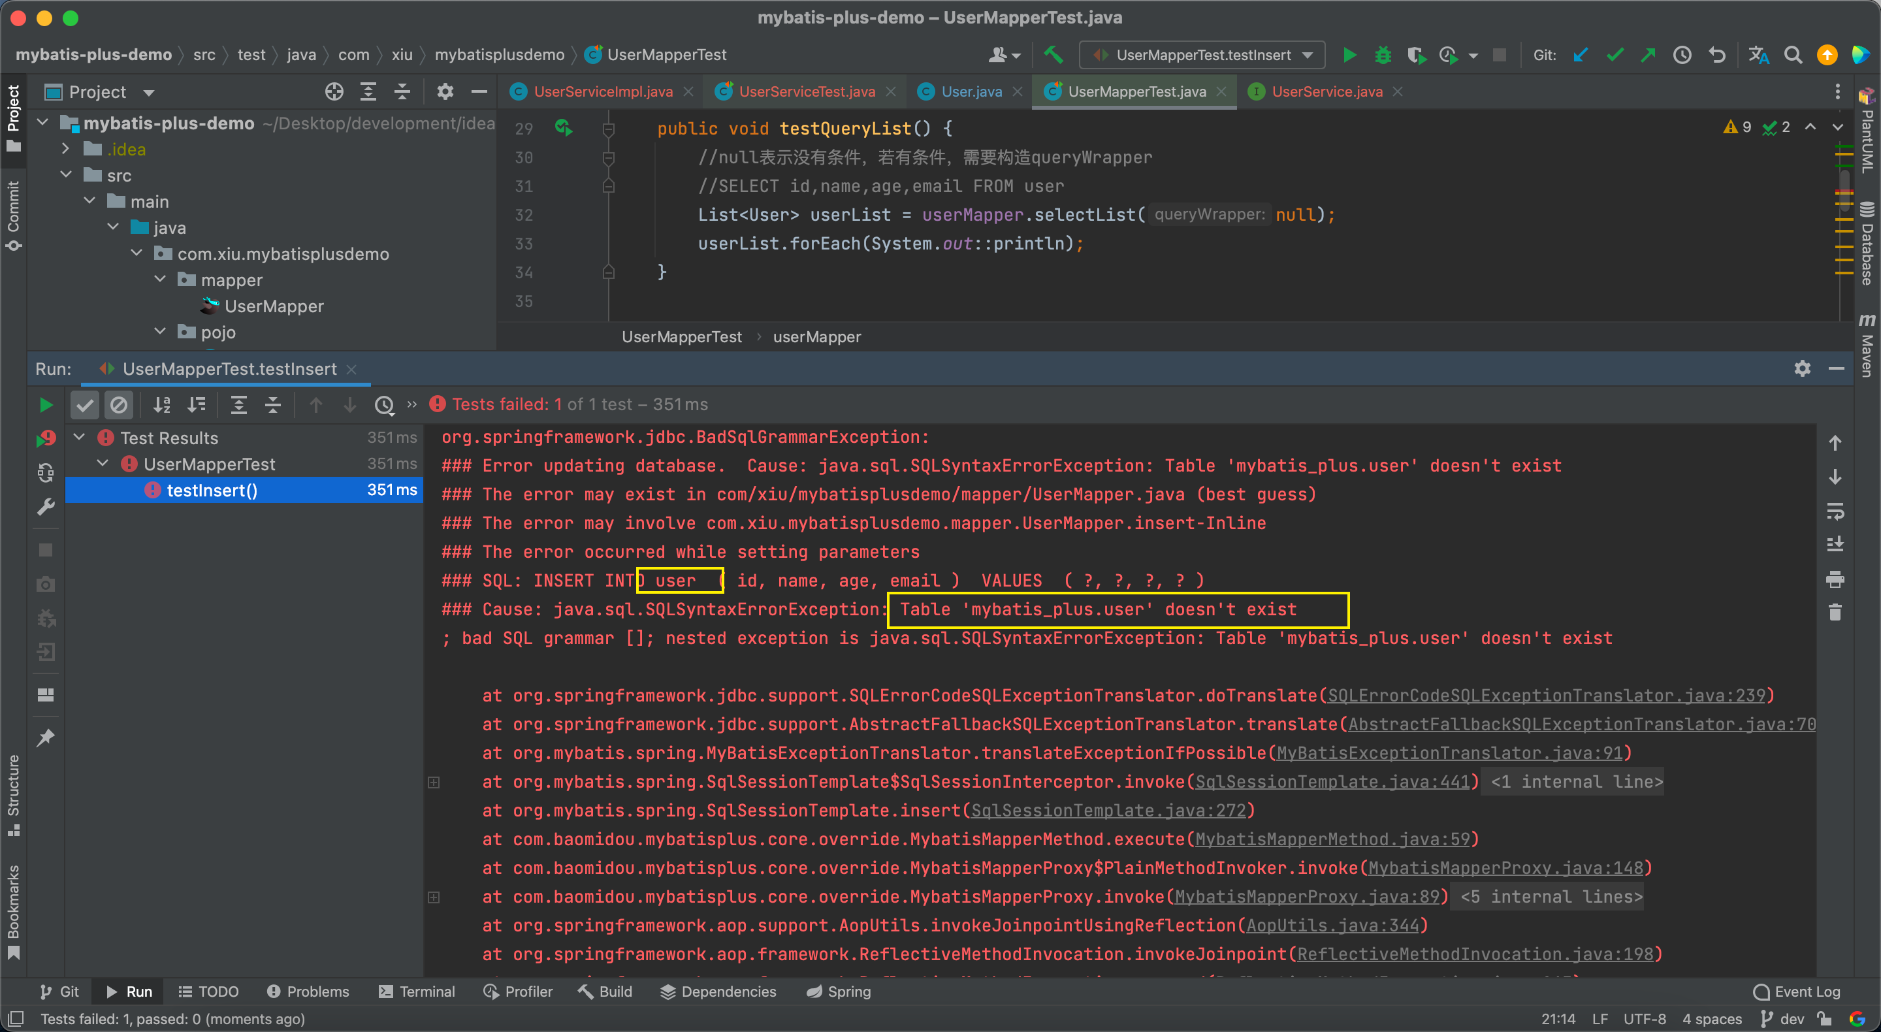1881x1032 pixels.
Task: Toggle Structure tool window stripe button
Action: tap(13, 795)
